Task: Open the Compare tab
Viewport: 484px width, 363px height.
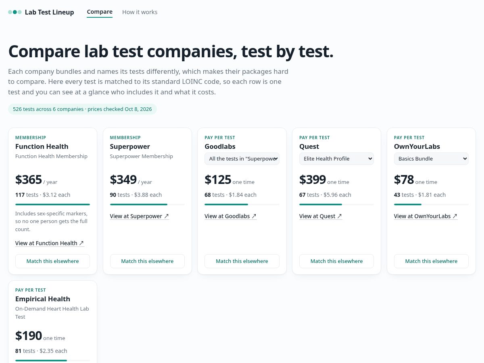Action: pyautogui.click(x=100, y=12)
